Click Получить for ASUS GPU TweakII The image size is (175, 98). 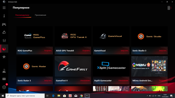[86, 51]
